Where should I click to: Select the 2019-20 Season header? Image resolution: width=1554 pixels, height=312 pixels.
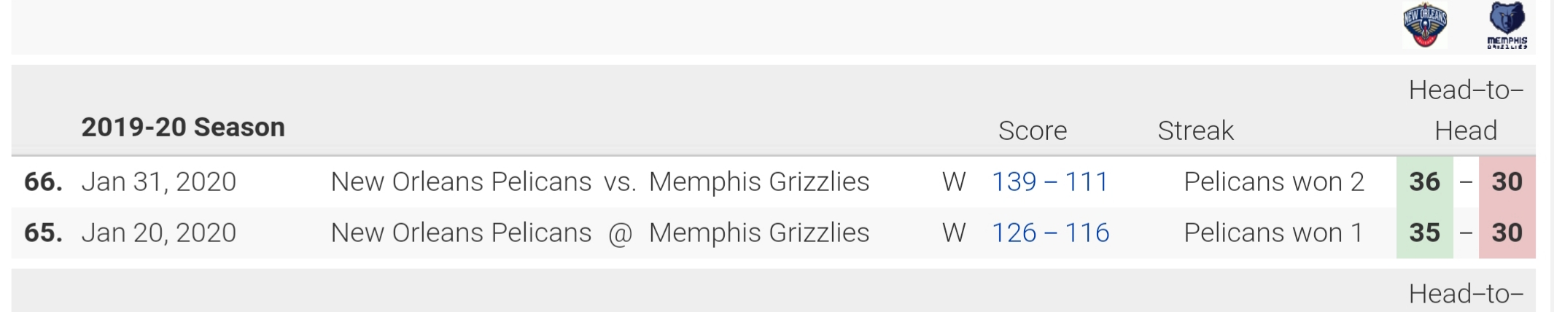pos(183,128)
